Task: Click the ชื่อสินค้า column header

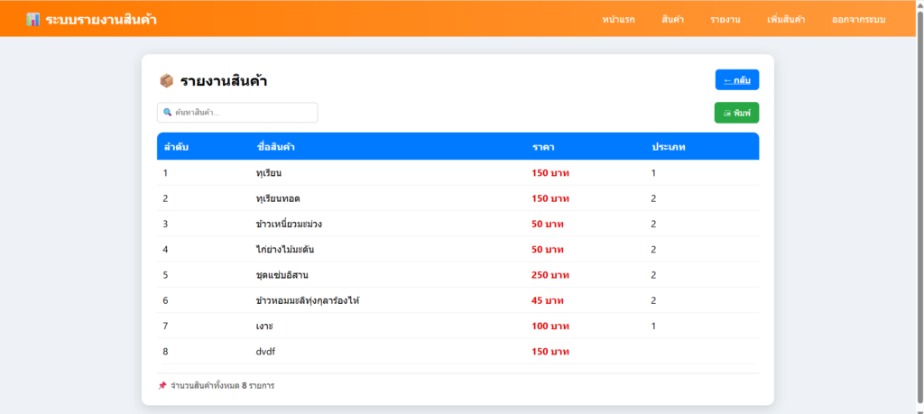Action: 278,146
